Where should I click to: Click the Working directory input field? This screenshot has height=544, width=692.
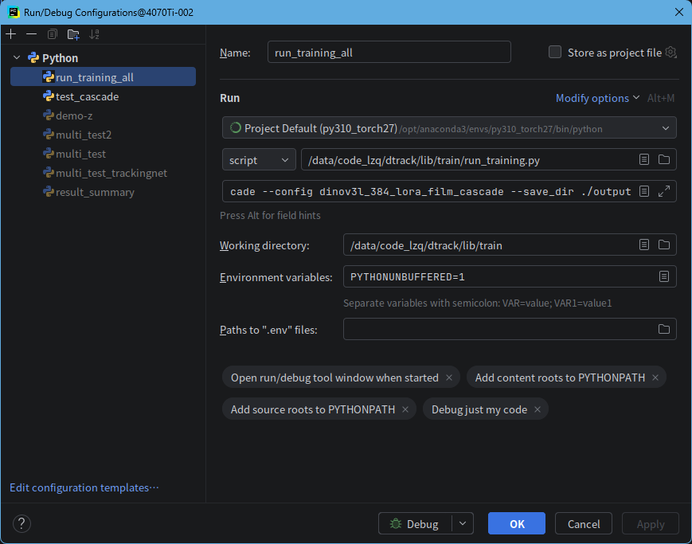click(x=489, y=245)
